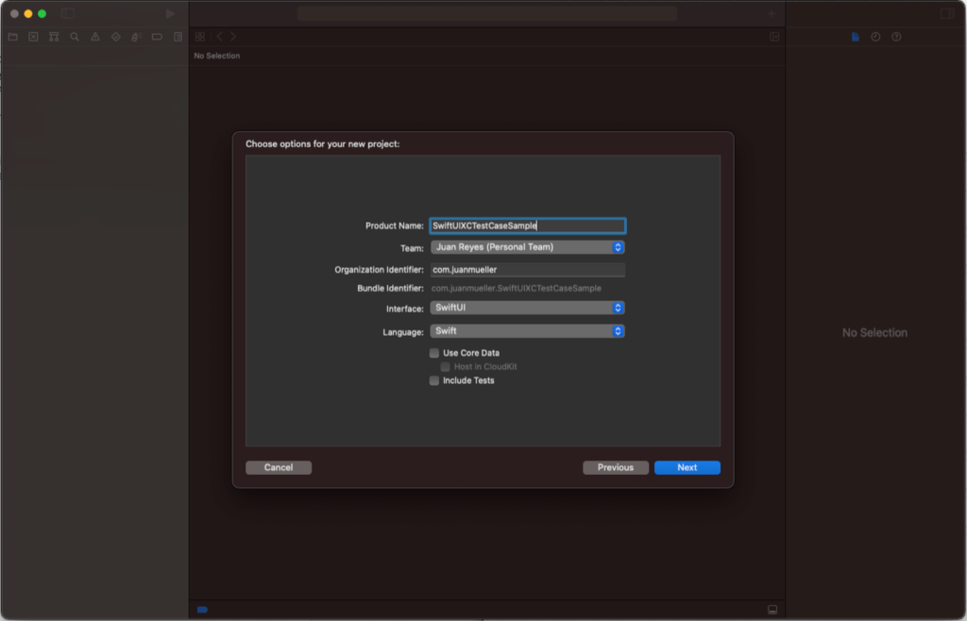Click the 'No Selection' jump bar label
The width and height of the screenshot is (967, 621).
point(217,56)
